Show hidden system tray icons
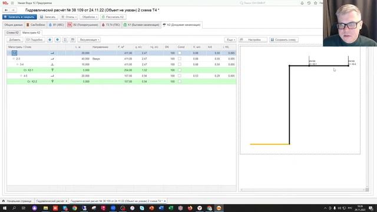The image size is (377, 212). pyautogui.click(x=325, y=208)
